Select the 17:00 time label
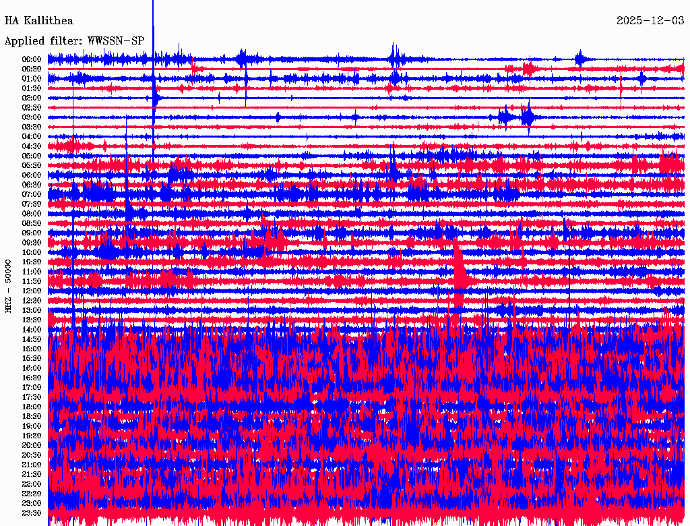The image size is (690, 526). (32, 387)
